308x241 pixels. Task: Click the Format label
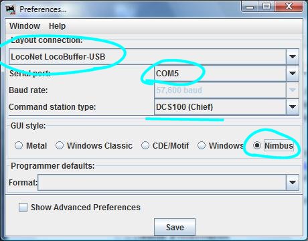click(x=23, y=183)
